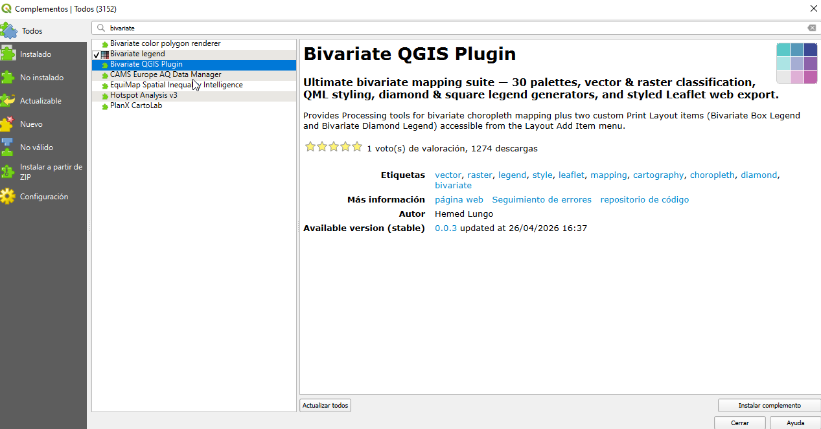Rate plugin with the third star
Image resolution: width=821 pixels, height=429 pixels.
pyautogui.click(x=334, y=147)
